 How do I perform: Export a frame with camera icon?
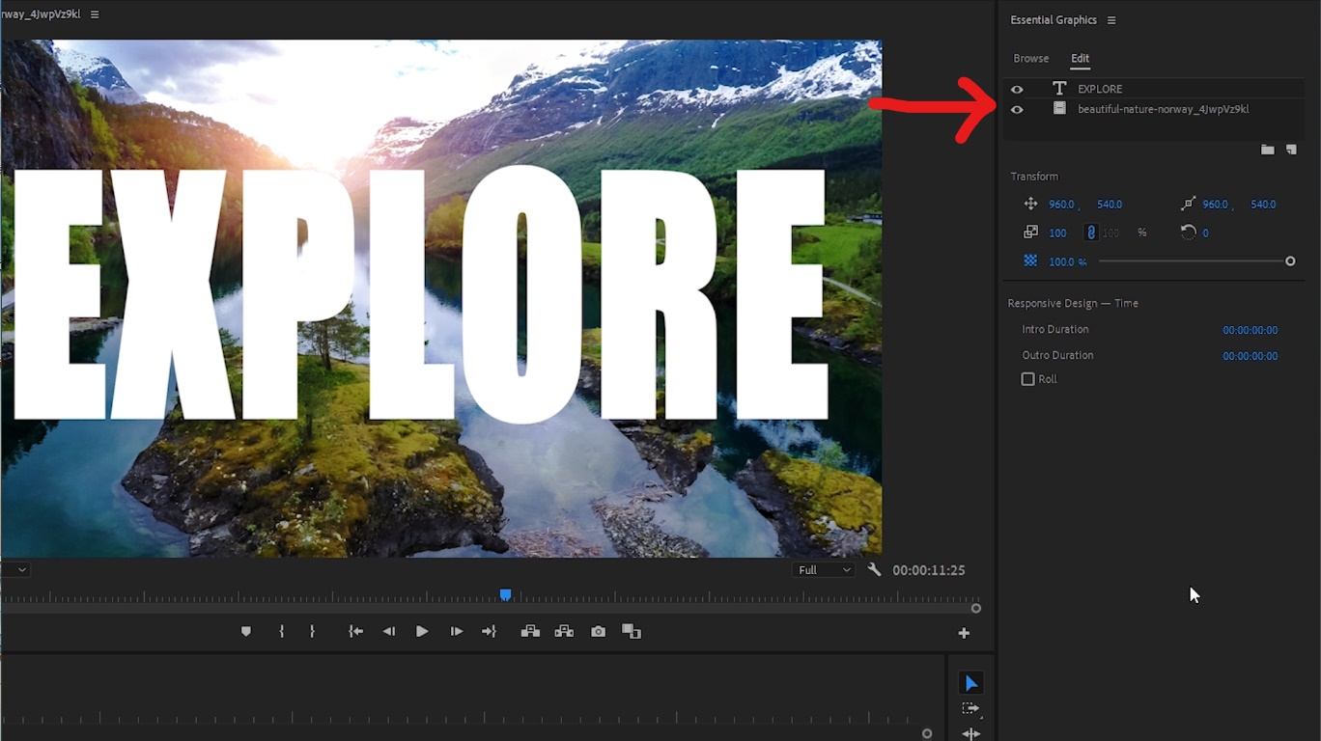599,632
